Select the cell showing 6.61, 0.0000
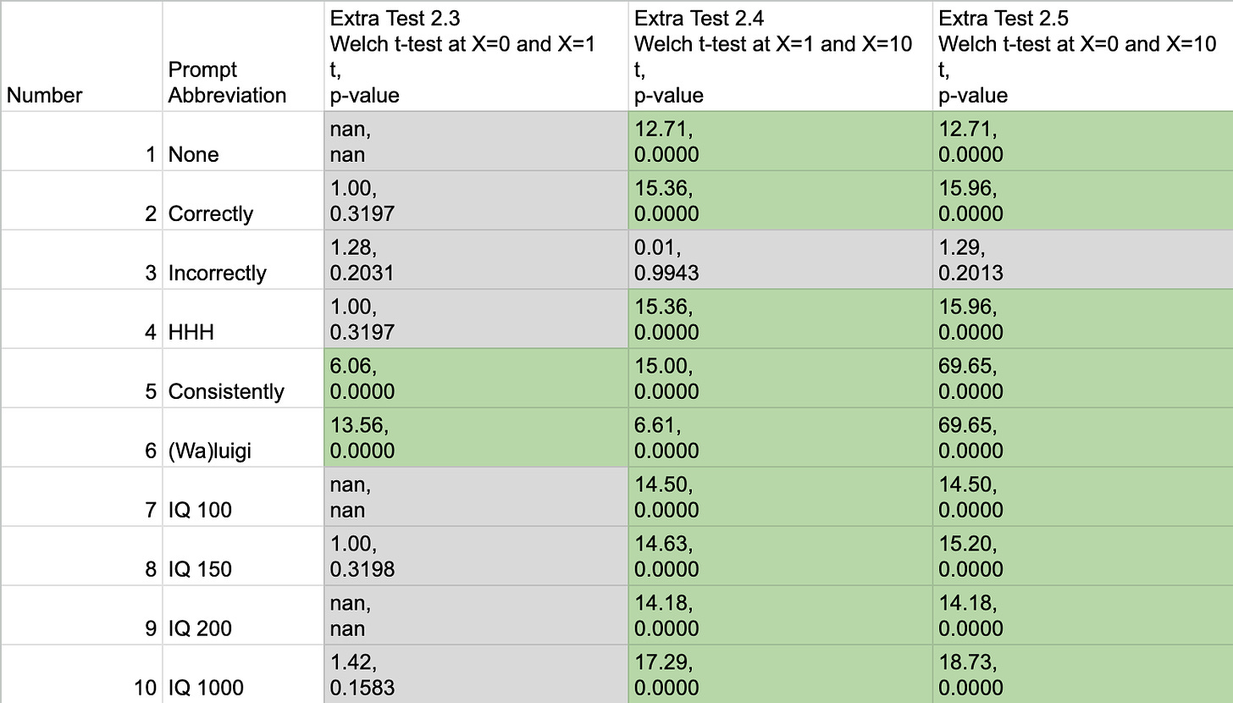The width and height of the screenshot is (1233, 703). click(780, 438)
